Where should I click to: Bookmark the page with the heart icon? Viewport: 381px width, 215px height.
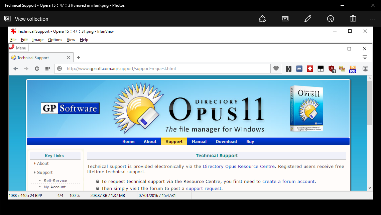[x=276, y=69]
